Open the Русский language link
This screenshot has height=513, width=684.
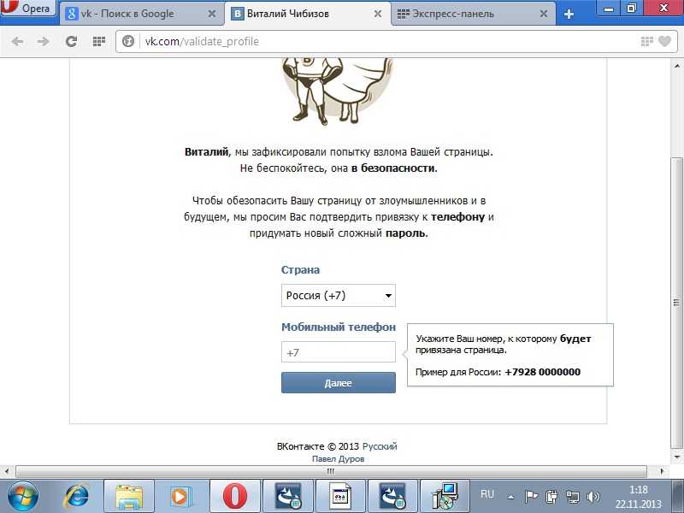coord(380,446)
